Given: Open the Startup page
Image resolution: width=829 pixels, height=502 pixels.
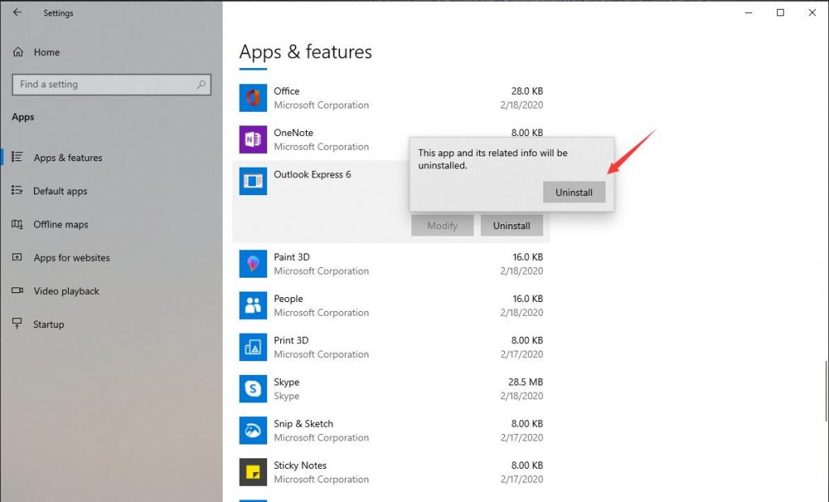Looking at the screenshot, I should (49, 324).
